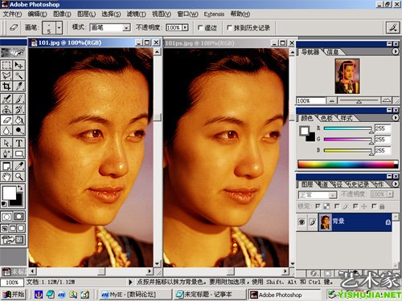402x301 pixels.
Task: Enable the 湿边 wet edges checkbox
Action: click(200, 27)
